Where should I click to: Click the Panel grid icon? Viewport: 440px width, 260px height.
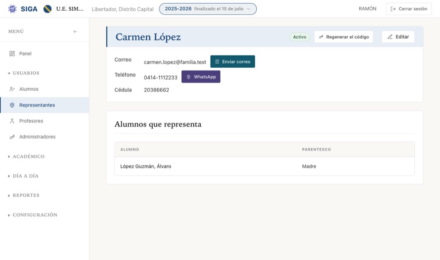12,53
